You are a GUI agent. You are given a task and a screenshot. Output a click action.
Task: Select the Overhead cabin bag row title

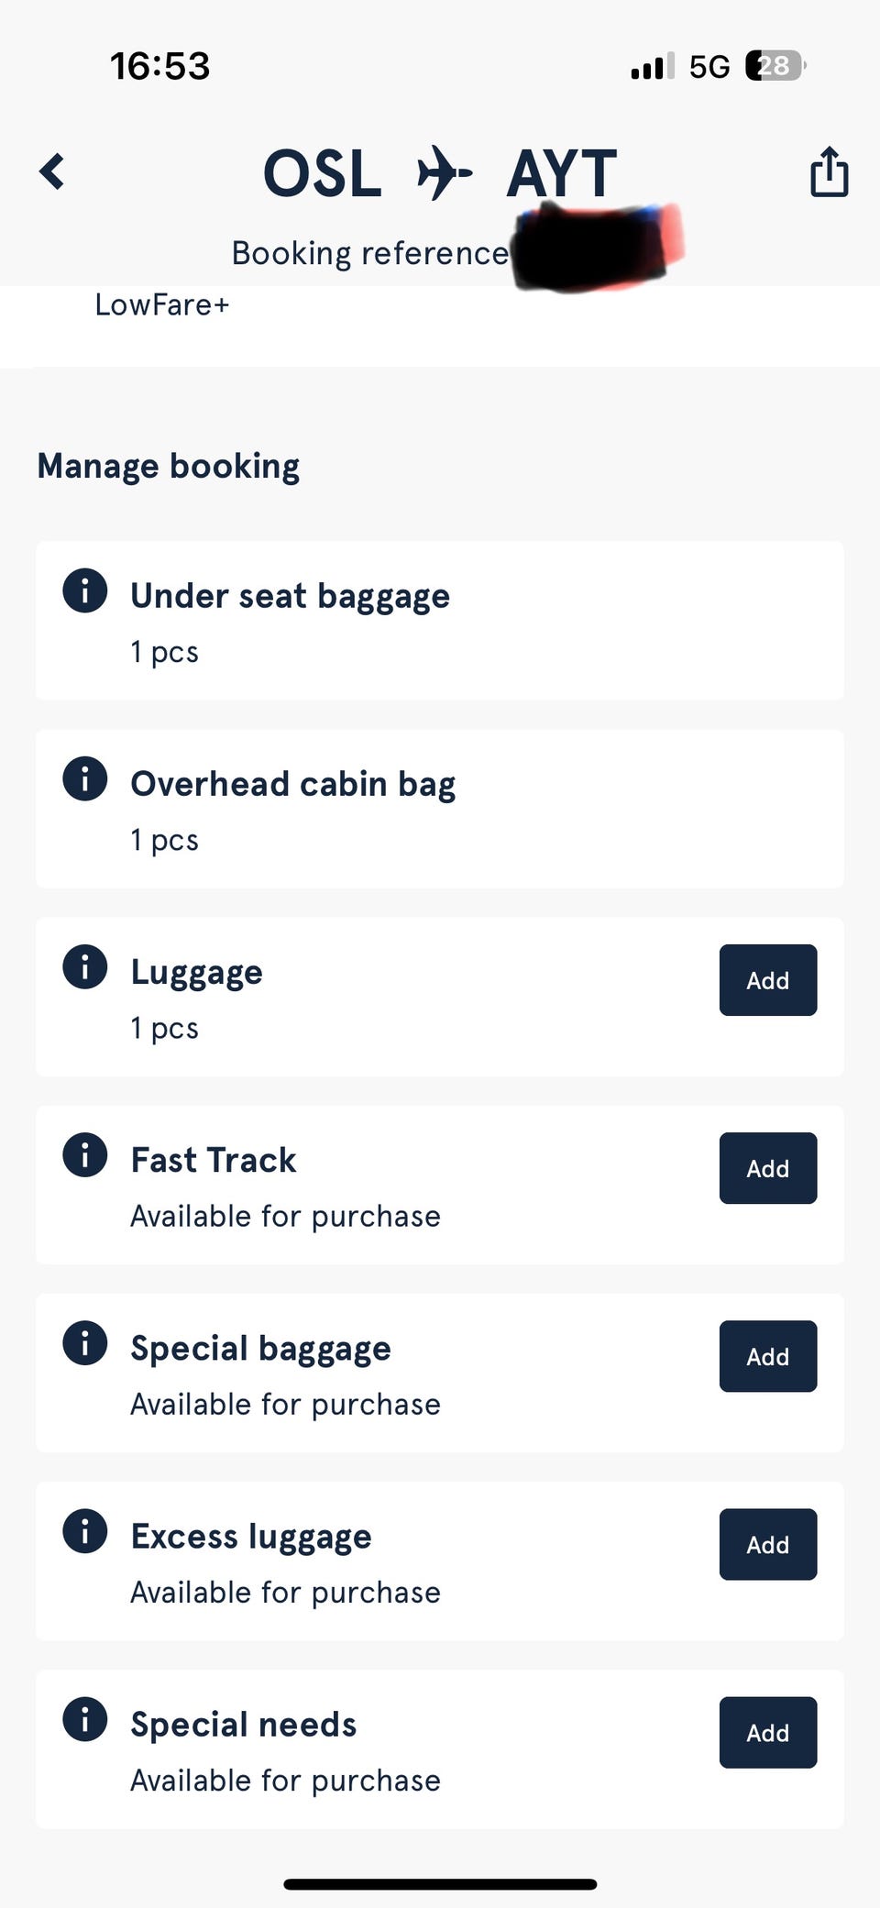tap(292, 784)
